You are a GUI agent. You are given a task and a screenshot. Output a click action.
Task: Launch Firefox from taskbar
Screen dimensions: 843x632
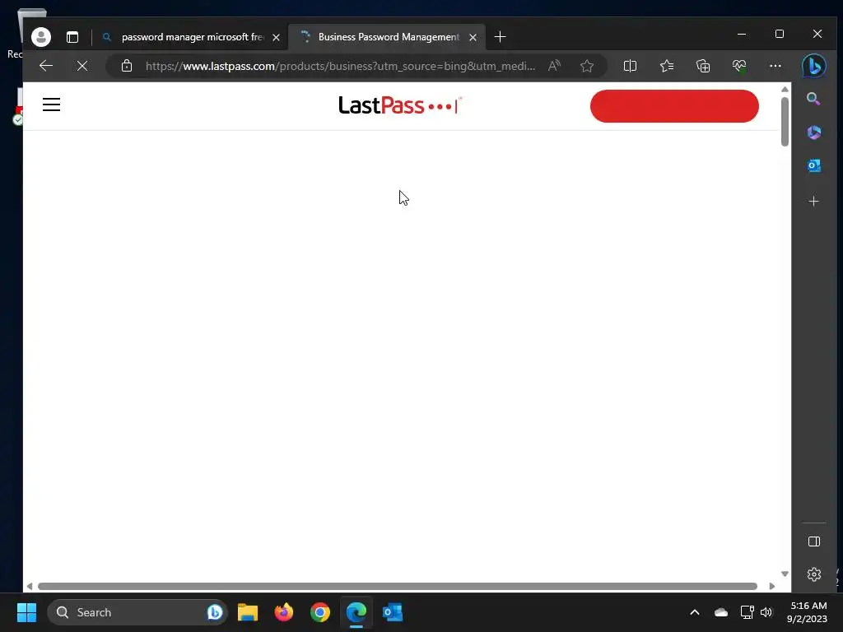pos(284,612)
